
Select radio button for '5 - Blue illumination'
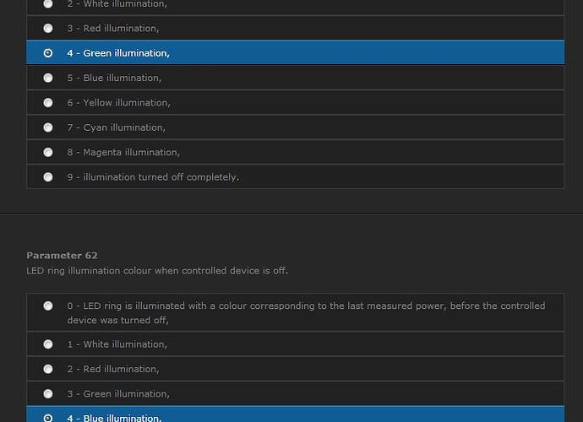click(48, 78)
